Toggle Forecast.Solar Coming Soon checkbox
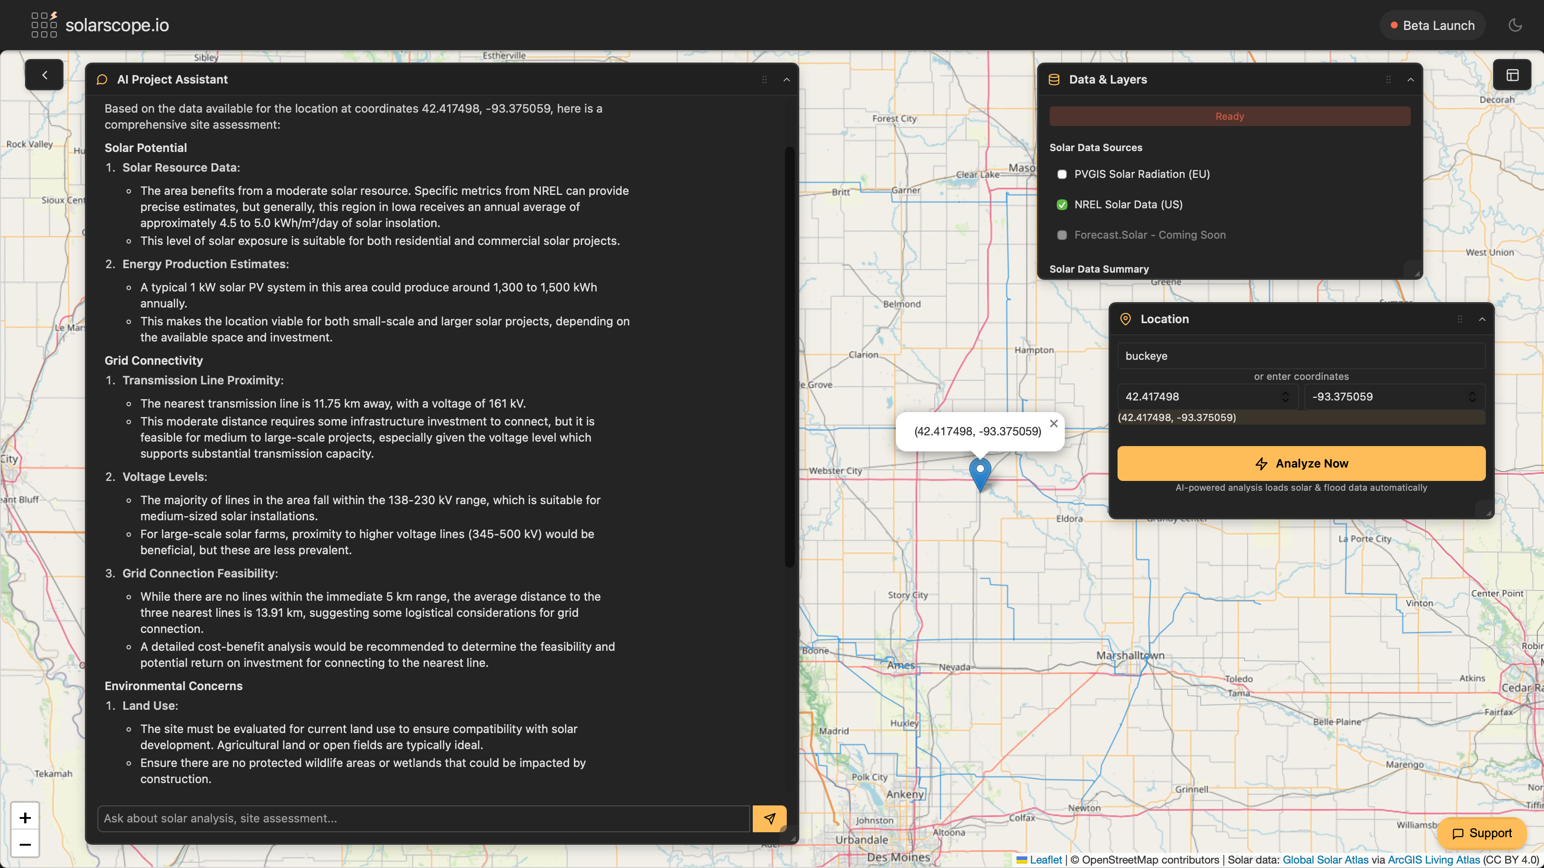Image resolution: width=1544 pixels, height=868 pixels. 1062,235
